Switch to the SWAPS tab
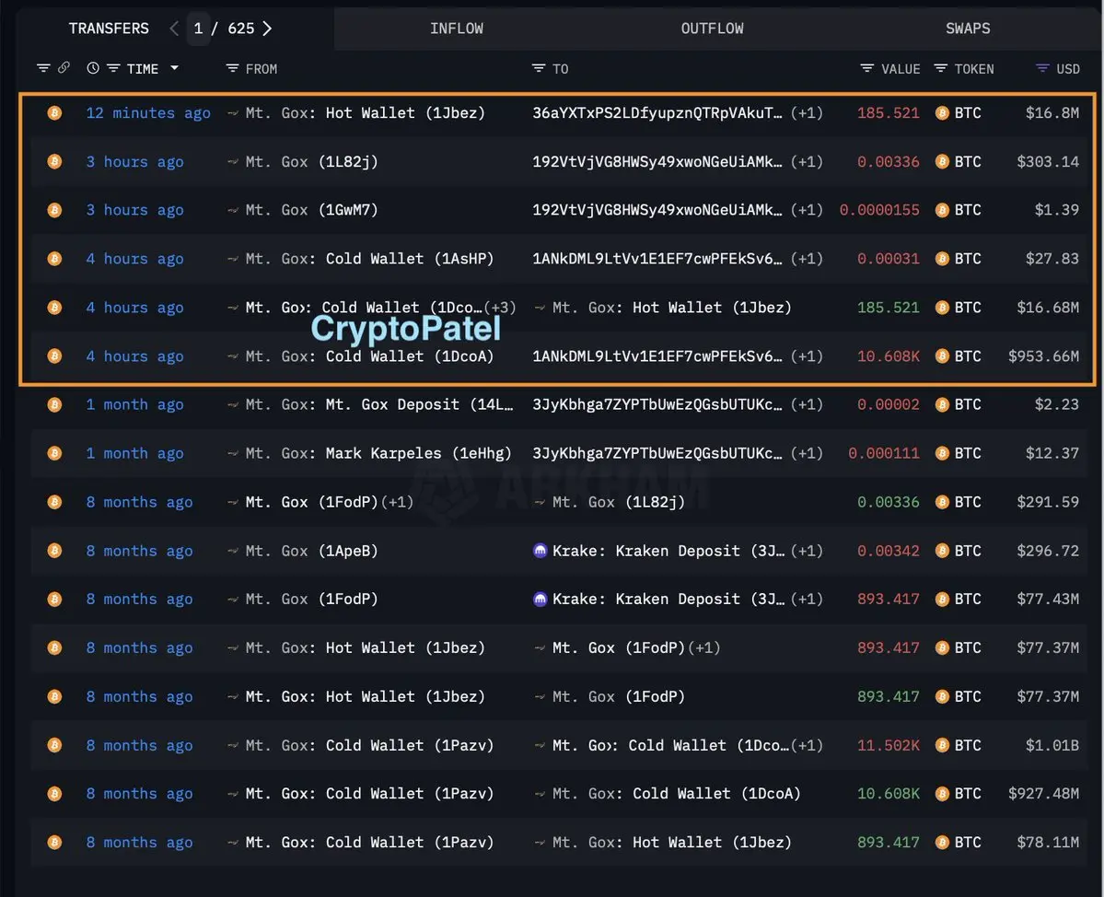The height and width of the screenshot is (897, 1104). [x=968, y=29]
